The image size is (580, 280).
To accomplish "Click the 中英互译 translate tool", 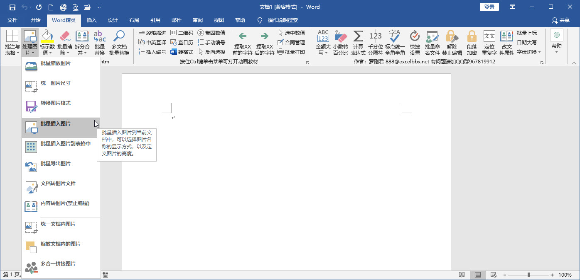I will click(x=152, y=42).
